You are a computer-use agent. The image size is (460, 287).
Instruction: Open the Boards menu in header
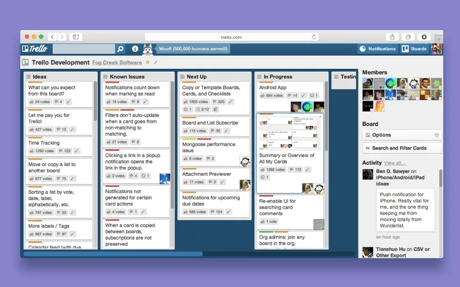(414, 49)
